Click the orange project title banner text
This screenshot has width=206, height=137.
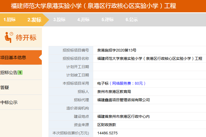93,6
